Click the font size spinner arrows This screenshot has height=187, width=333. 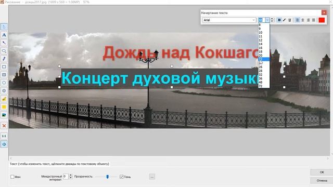pyautogui.click(x=272, y=20)
